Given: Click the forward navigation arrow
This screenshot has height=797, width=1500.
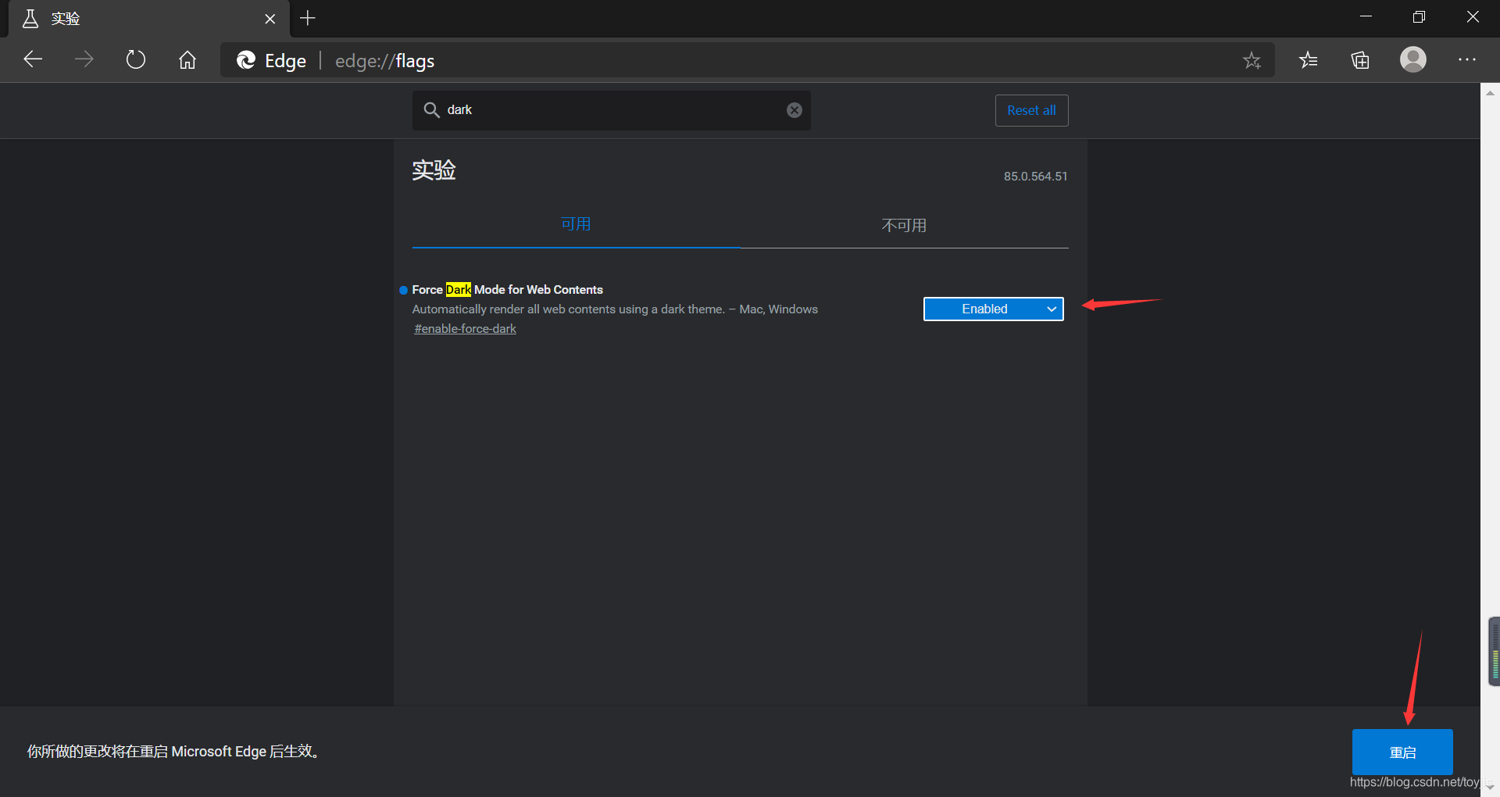Looking at the screenshot, I should point(84,59).
